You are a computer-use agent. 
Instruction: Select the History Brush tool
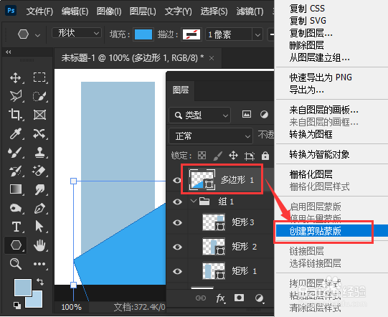tap(16, 171)
